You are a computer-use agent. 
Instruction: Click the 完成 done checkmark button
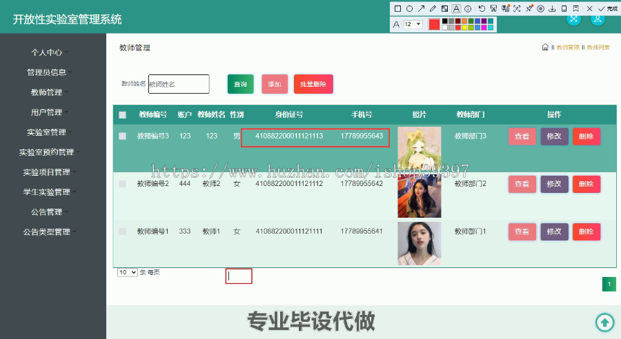(x=607, y=8)
